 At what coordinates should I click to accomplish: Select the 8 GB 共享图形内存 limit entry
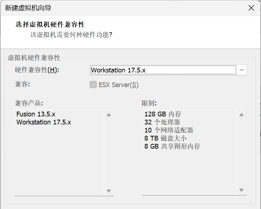172,146
